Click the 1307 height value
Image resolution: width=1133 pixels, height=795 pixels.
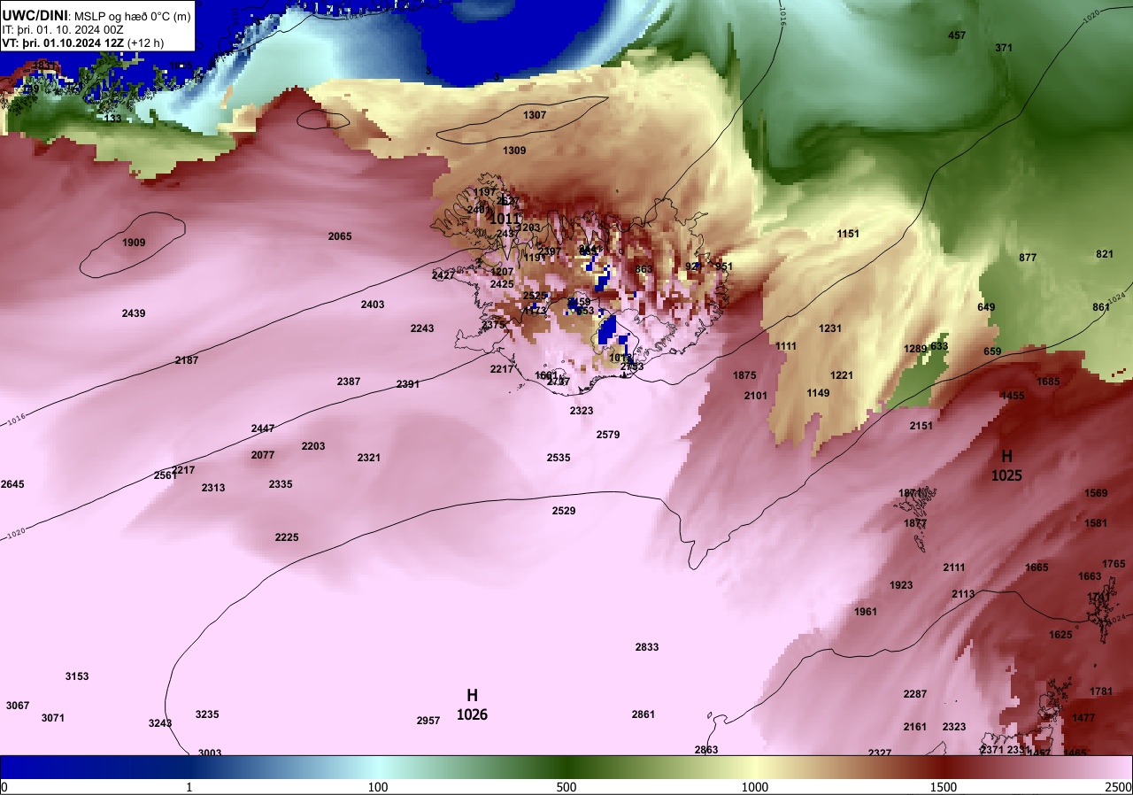click(x=535, y=115)
